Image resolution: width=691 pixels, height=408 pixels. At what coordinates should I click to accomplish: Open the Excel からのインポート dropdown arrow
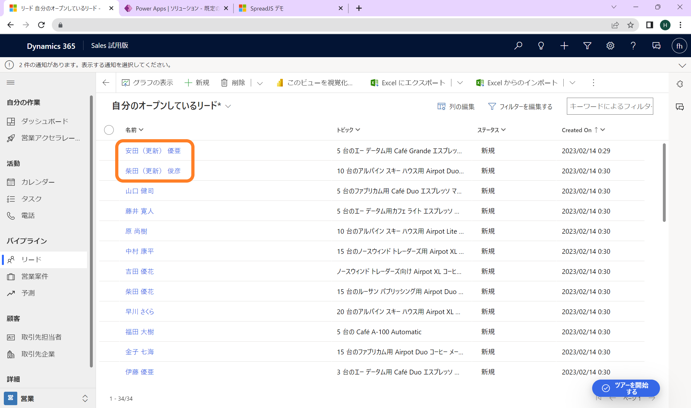pos(573,83)
